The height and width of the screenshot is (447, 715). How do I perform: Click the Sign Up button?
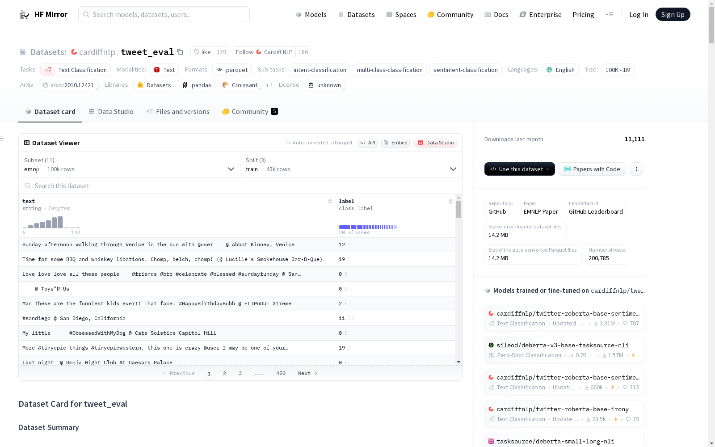[673, 14]
